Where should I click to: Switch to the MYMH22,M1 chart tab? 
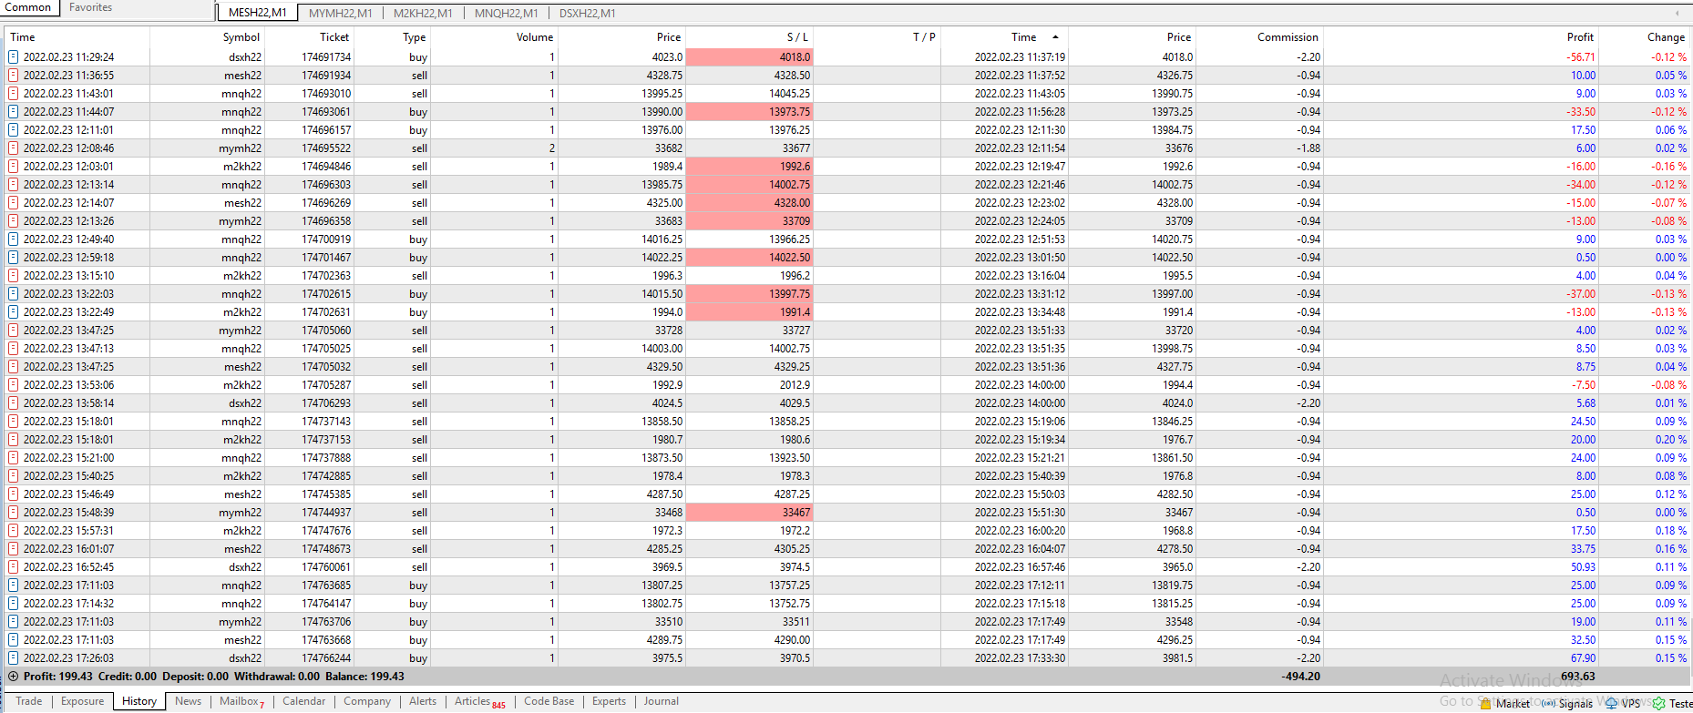(x=340, y=13)
